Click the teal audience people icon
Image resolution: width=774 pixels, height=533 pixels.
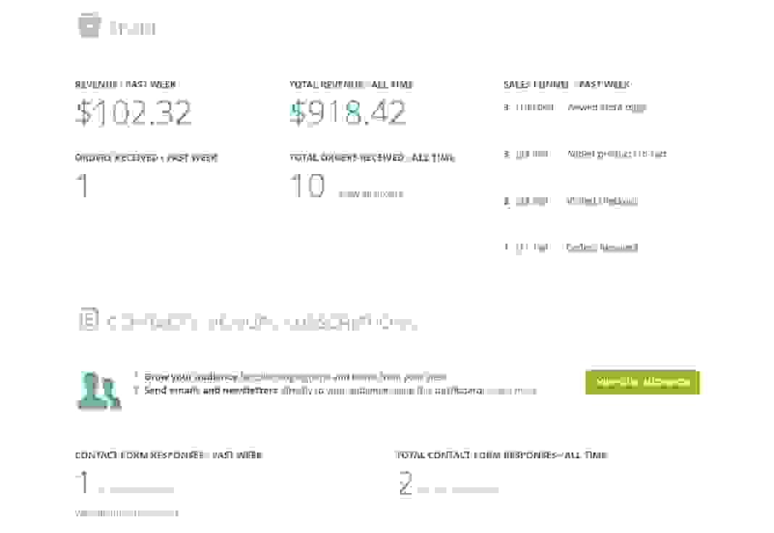click(99, 391)
